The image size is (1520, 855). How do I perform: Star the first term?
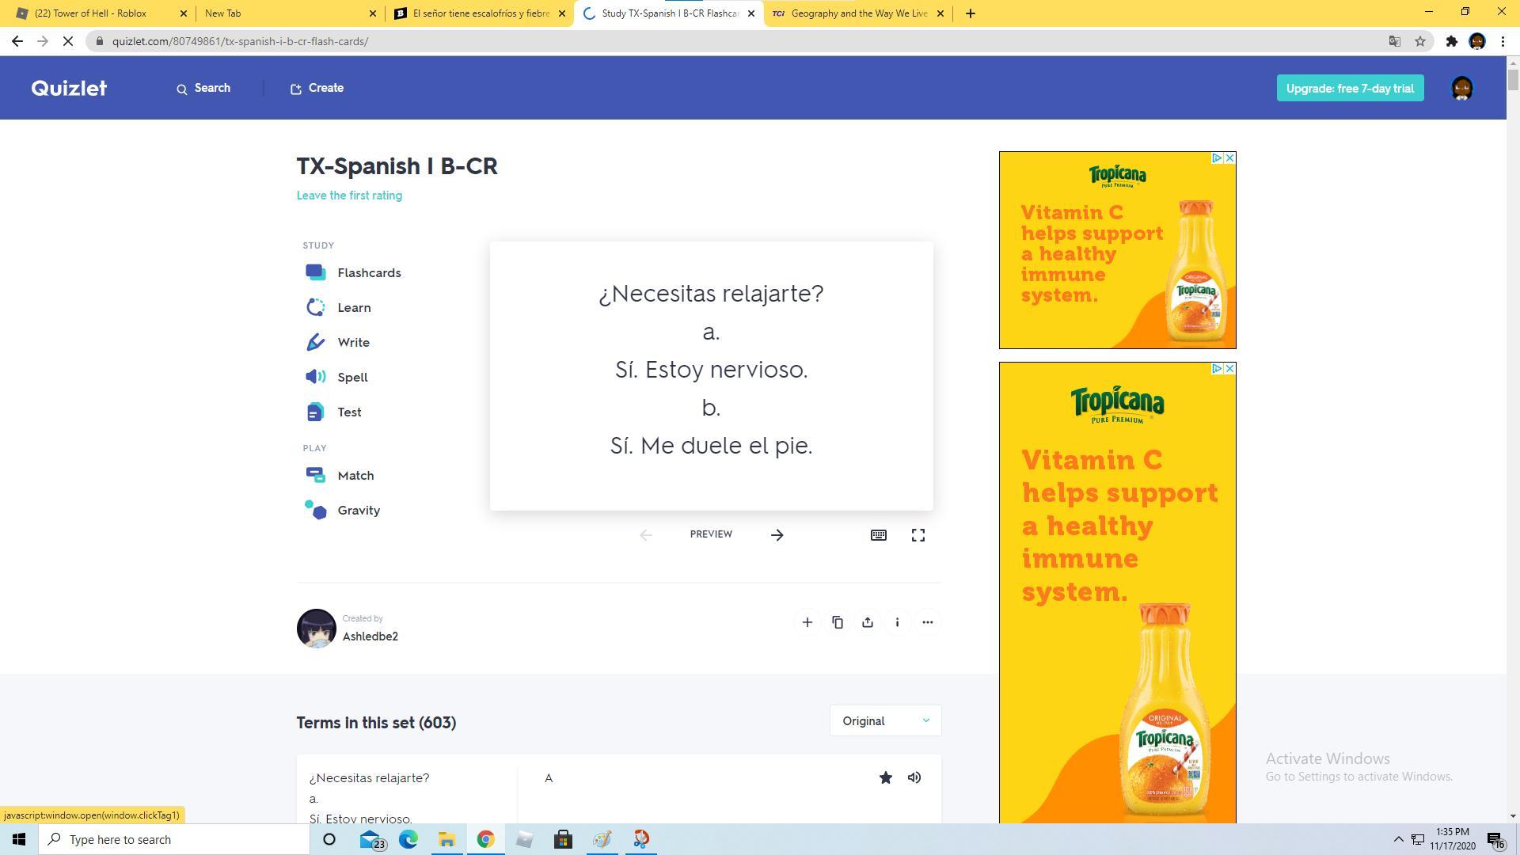pos(885,777)
